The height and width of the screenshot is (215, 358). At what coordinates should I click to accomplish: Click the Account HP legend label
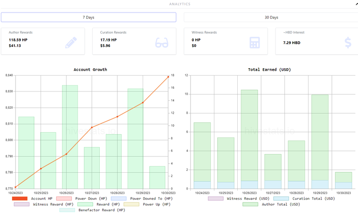42,199
